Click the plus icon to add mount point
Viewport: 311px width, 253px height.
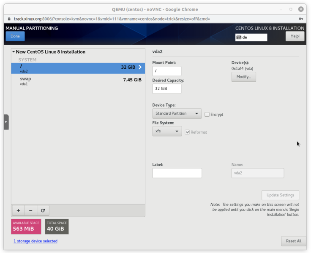18,210
